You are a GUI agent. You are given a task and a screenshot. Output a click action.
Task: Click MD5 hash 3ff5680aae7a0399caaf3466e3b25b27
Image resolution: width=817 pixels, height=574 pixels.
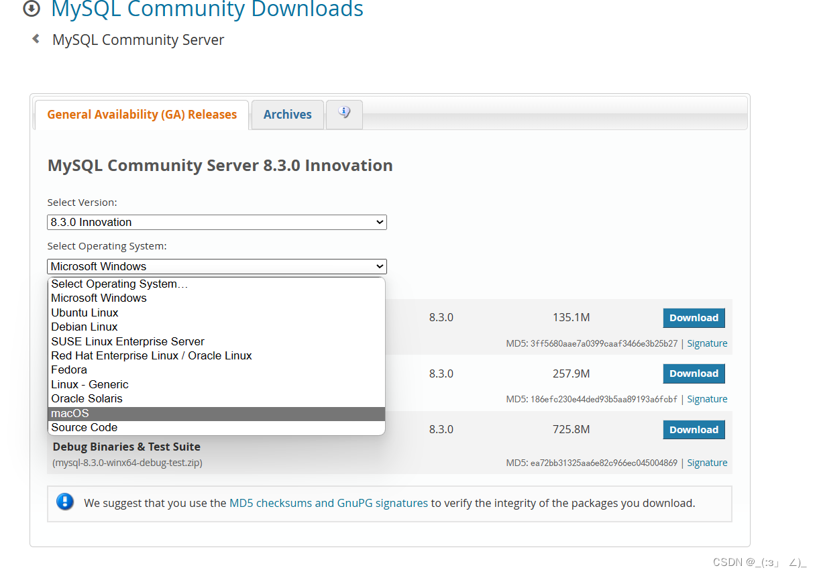tap(603, 343)
